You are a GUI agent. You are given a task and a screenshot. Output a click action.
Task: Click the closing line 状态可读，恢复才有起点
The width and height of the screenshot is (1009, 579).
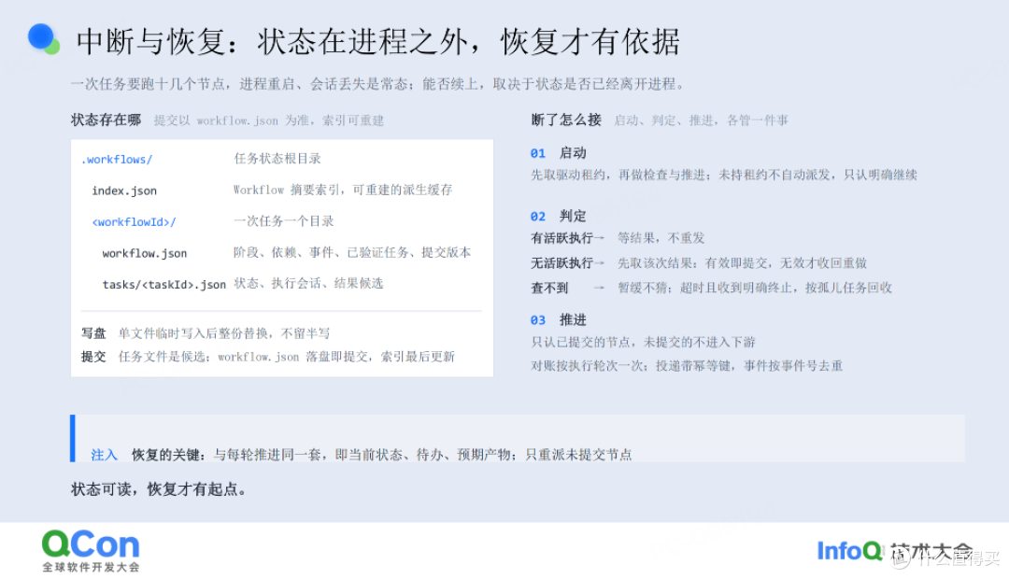pyautogui.click(x=159, y=489)
